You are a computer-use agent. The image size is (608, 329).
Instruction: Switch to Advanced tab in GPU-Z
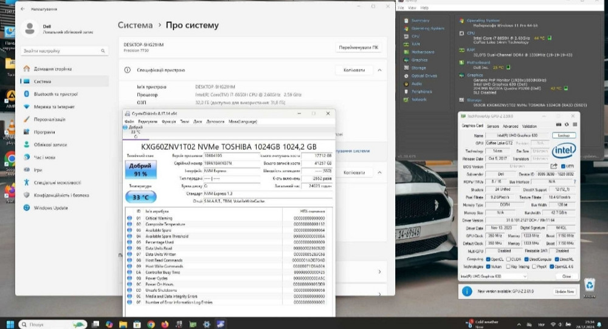click(510, 126)
